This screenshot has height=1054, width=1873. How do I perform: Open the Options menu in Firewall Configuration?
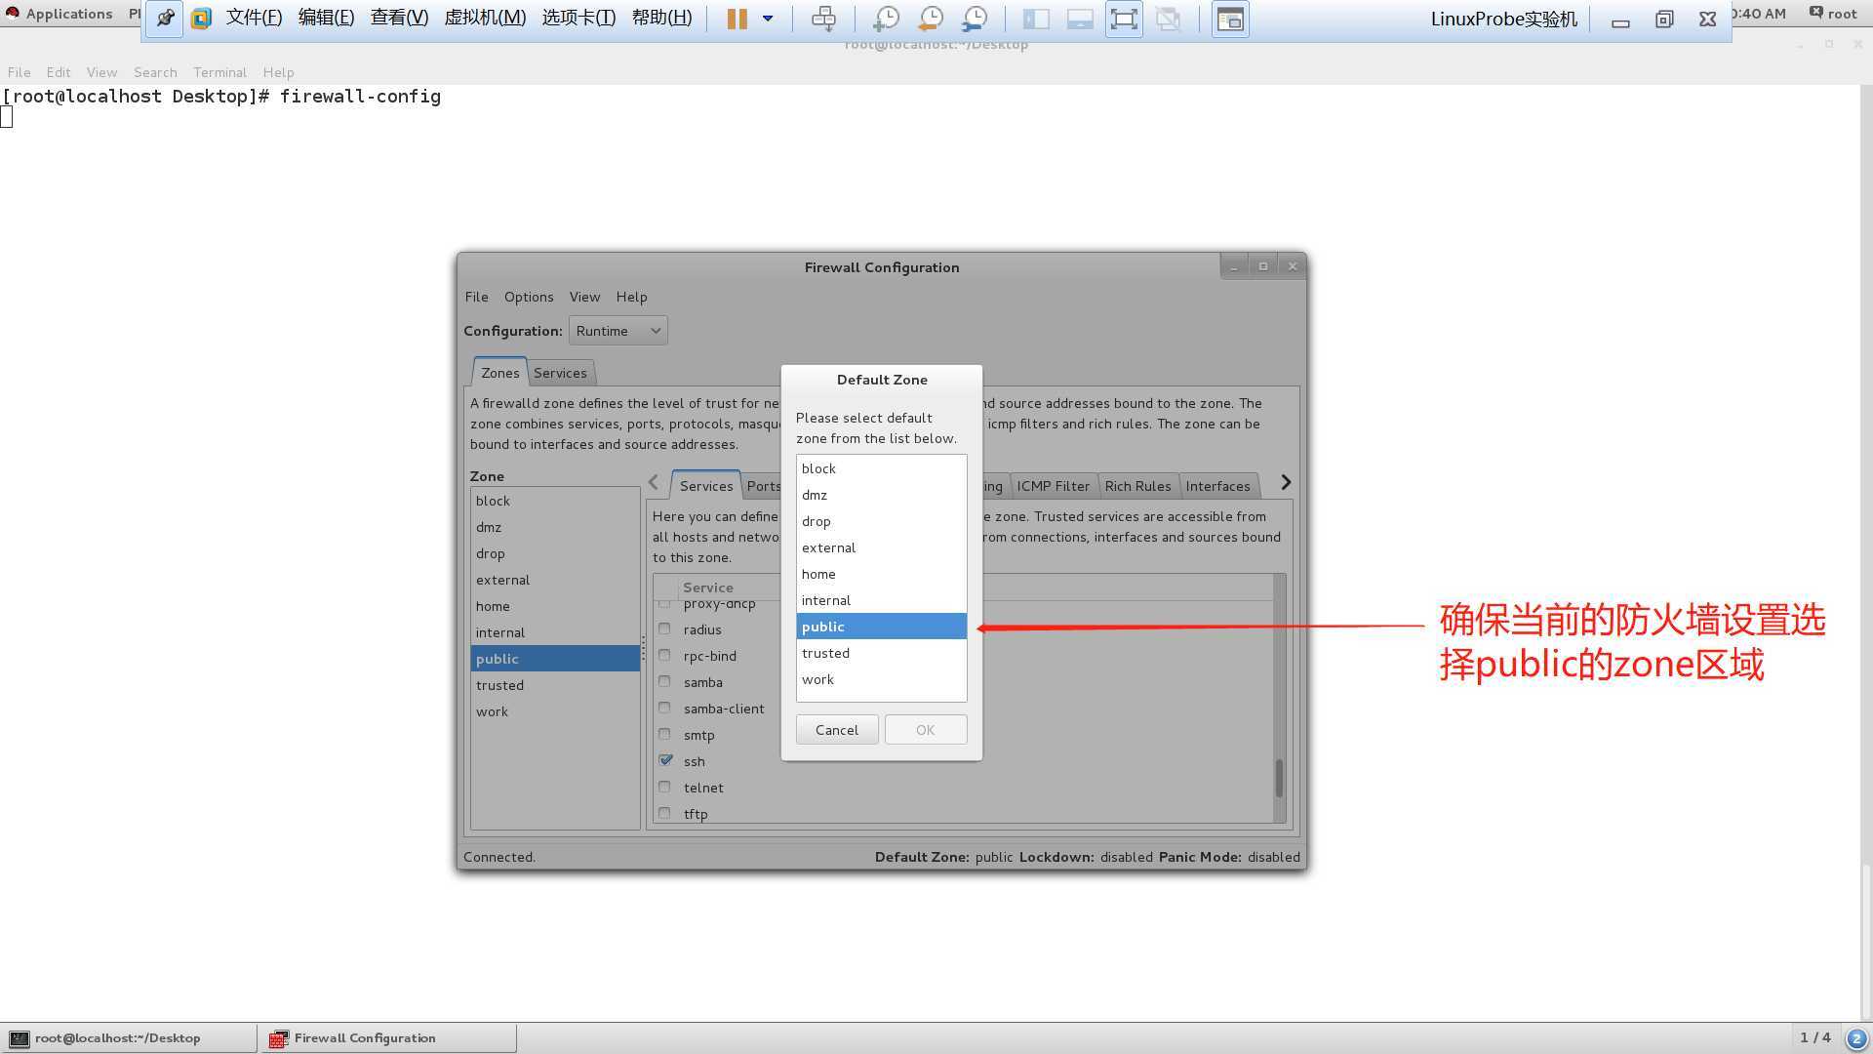529,297
